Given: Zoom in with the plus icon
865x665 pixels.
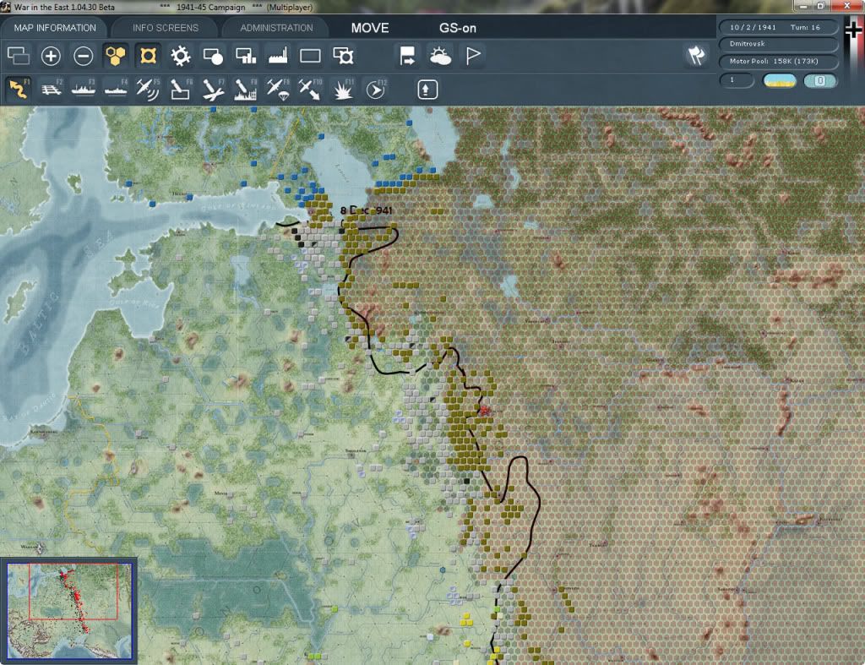Looking at the screenshot, I should coord(51,56).
